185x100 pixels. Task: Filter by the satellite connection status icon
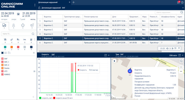pyautogui.click(x=12, y=40)
